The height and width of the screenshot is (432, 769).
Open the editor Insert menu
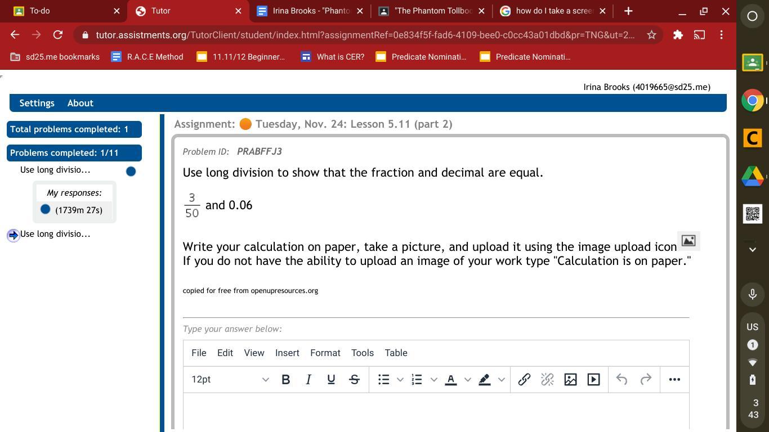(x=287, y=353)
